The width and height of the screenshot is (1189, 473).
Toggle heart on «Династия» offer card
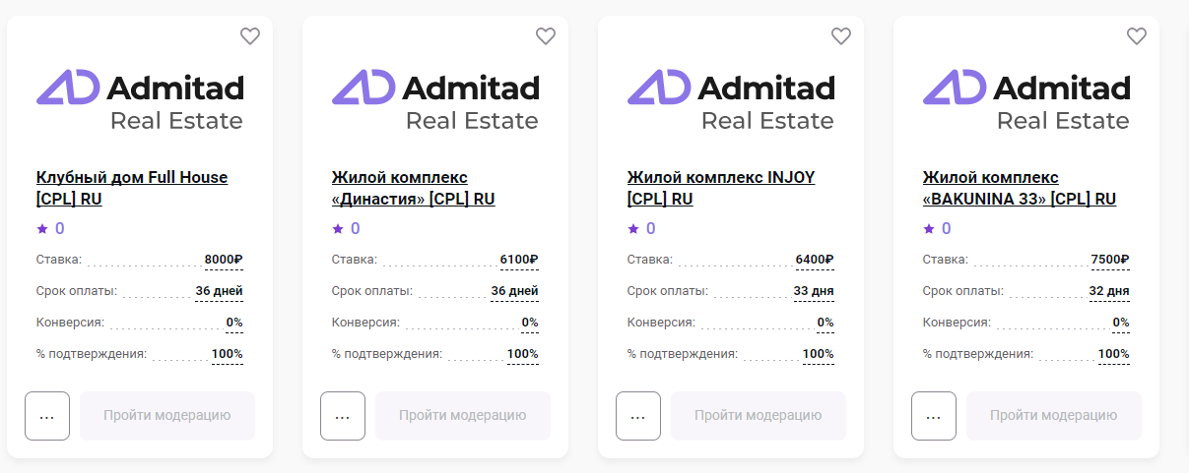tap(546, 36)
